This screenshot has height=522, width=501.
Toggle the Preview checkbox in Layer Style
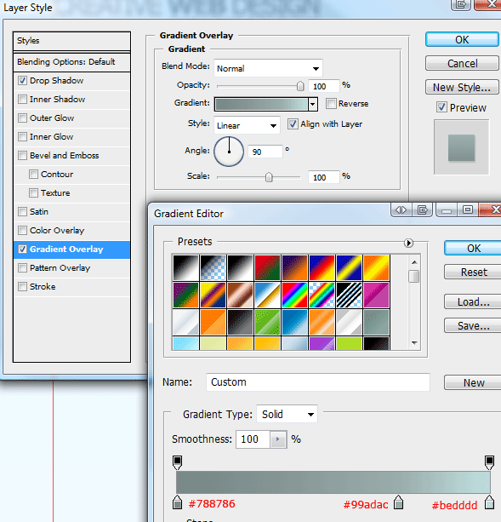pyautogui.click(x=441, y=107)
